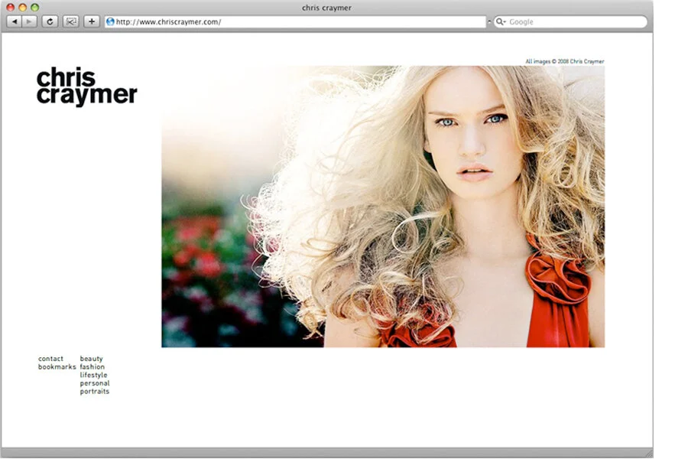Open the personal gallery

[95, 383]
